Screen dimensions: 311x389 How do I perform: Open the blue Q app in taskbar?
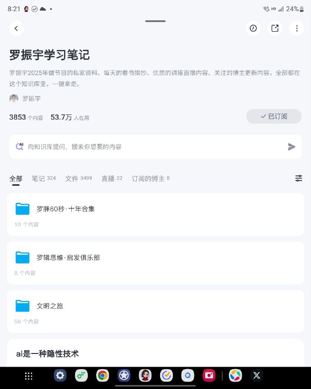(x=188, y=375)
